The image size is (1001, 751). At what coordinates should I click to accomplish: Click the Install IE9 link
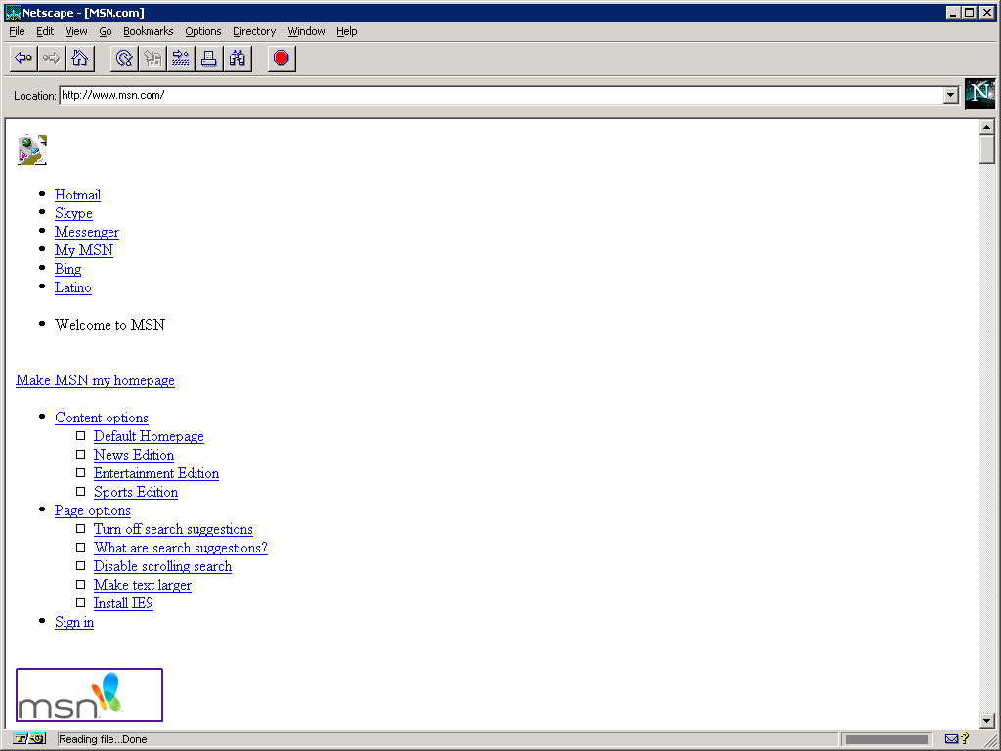pos(123,603)
